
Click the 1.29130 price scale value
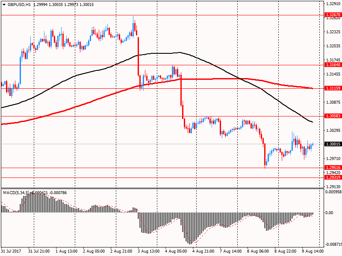click(333, 187)
